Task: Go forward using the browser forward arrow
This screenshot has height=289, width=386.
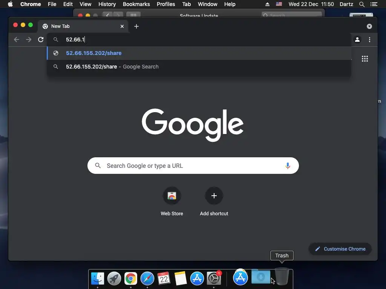Action: [29, 40]
